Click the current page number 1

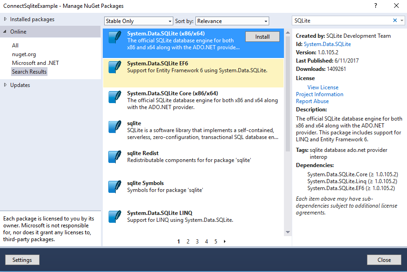click(x=178, y=242)
